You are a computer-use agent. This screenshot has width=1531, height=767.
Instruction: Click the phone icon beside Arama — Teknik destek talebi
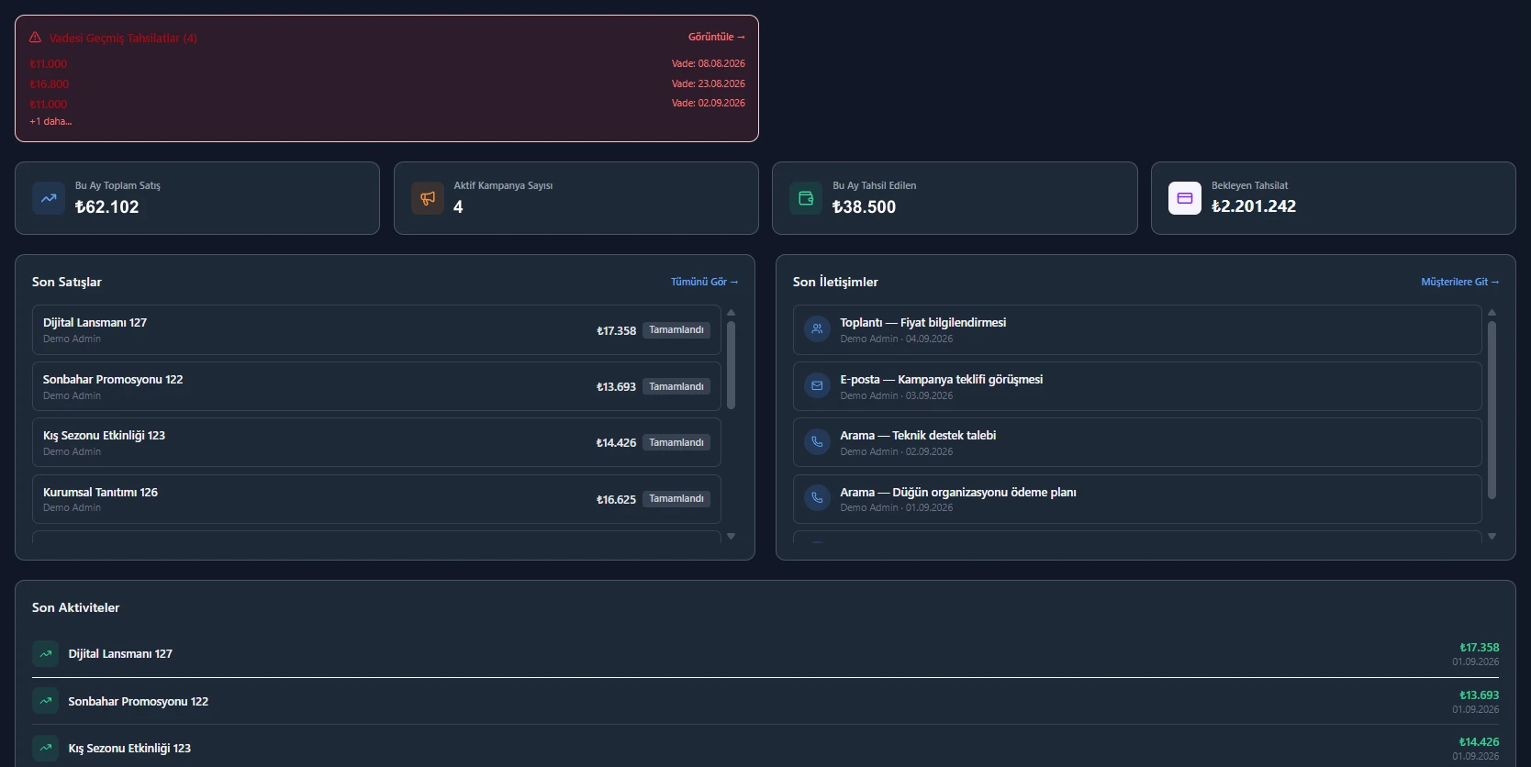(817, 441)
